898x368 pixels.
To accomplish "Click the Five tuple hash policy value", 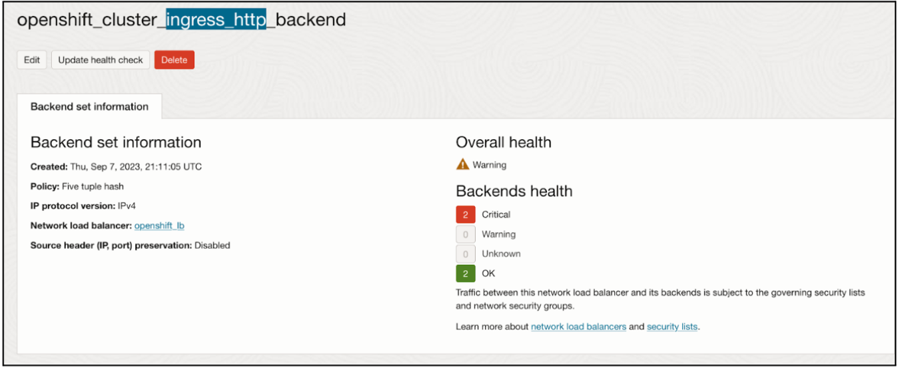I will (x=97, y=186).
